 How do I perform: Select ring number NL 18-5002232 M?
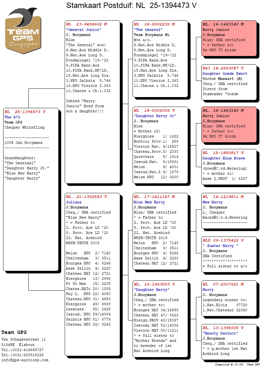pos(155,24)
